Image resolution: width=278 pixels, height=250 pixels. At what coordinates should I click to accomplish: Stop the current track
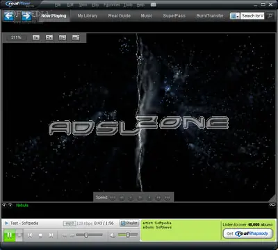[x=40, y=235]
